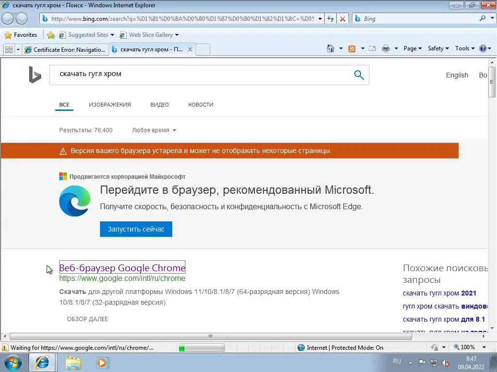Click the RSS feeds icon

352,49
